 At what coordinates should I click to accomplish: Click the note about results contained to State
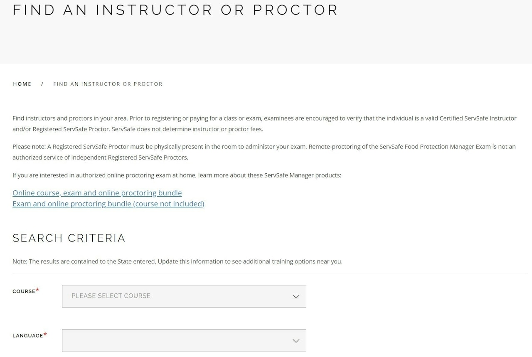point(177,262)
